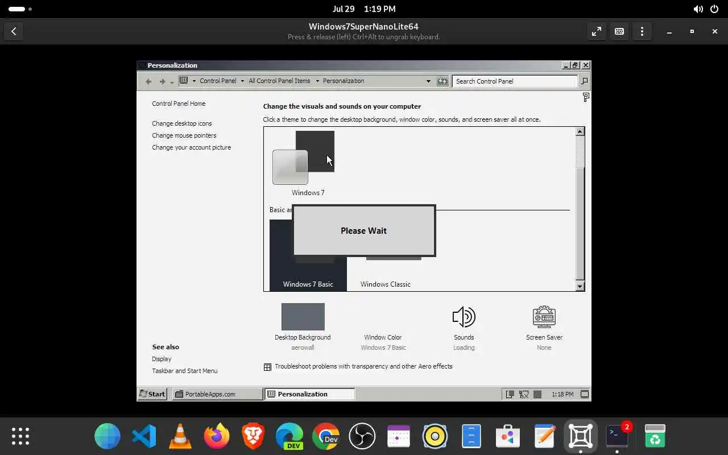Launch Chrome Dev from the dock
728x455 pixels.
tap(326, 436)
